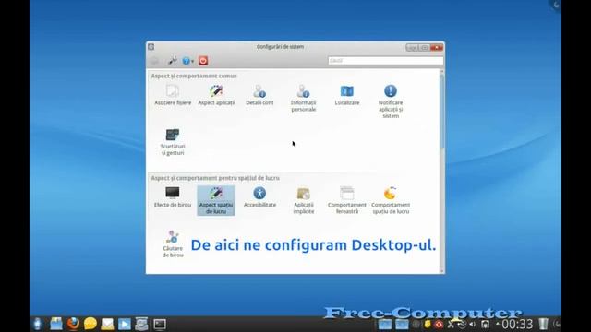The width and height of the screenshot is (591, 332).
Task: Launch the file manager from the panel
Action: 55,324
